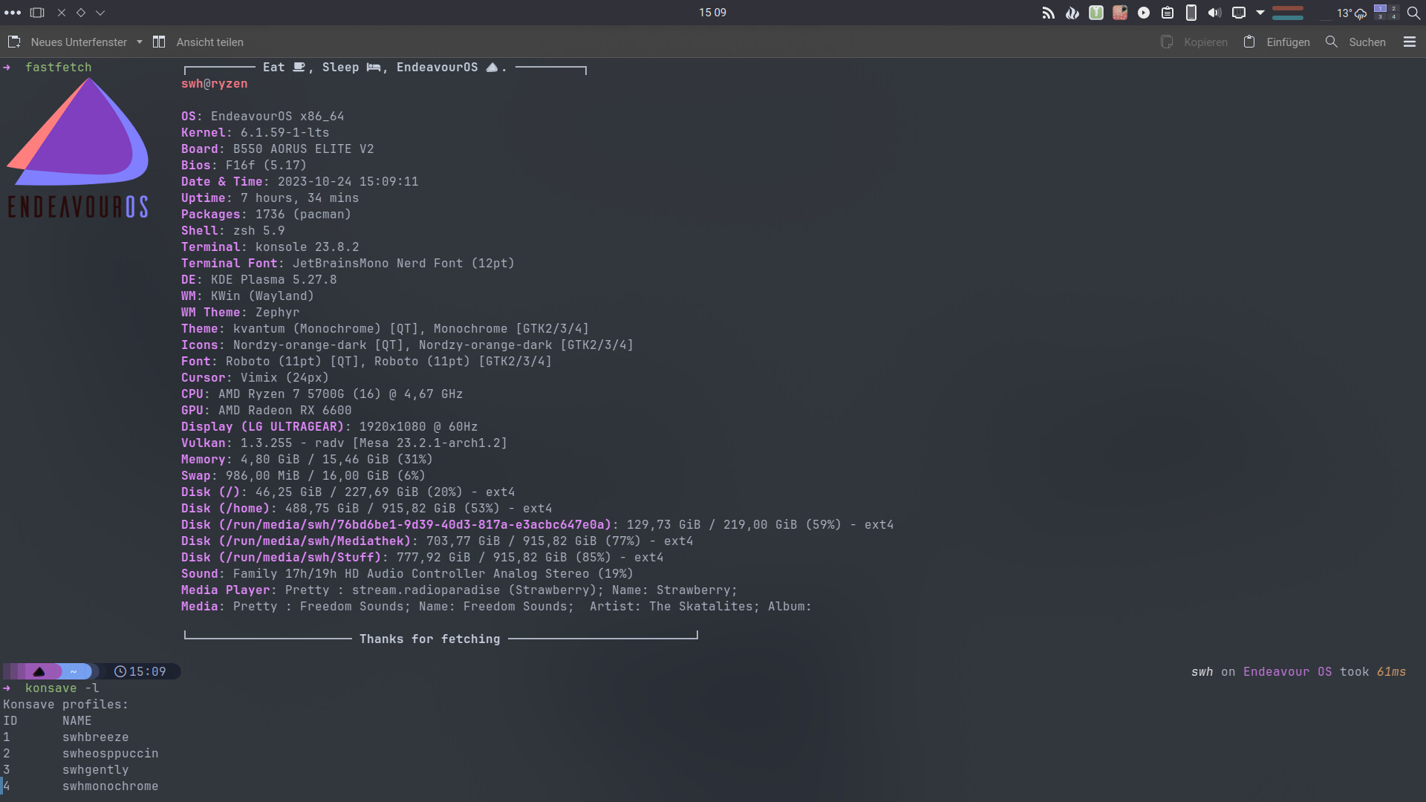Switch to virtual desktop 2 in pager
Screen dimensions: 1426x802
point(1393,9)
